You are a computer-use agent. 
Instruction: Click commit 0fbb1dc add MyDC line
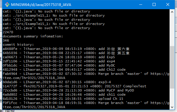pos(59,66)
